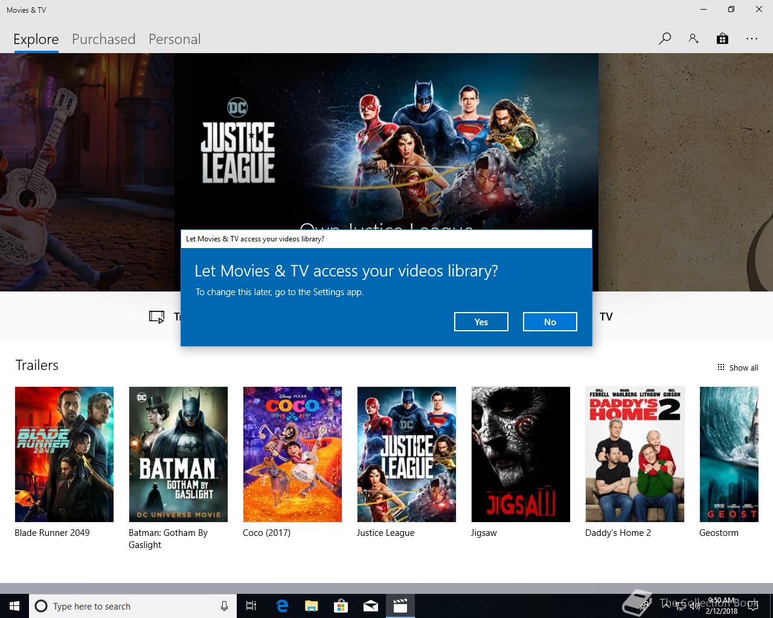This screenshot has height=618, width=773.
Task: Click the taskbar search box
Action: [x=132, y=606]
